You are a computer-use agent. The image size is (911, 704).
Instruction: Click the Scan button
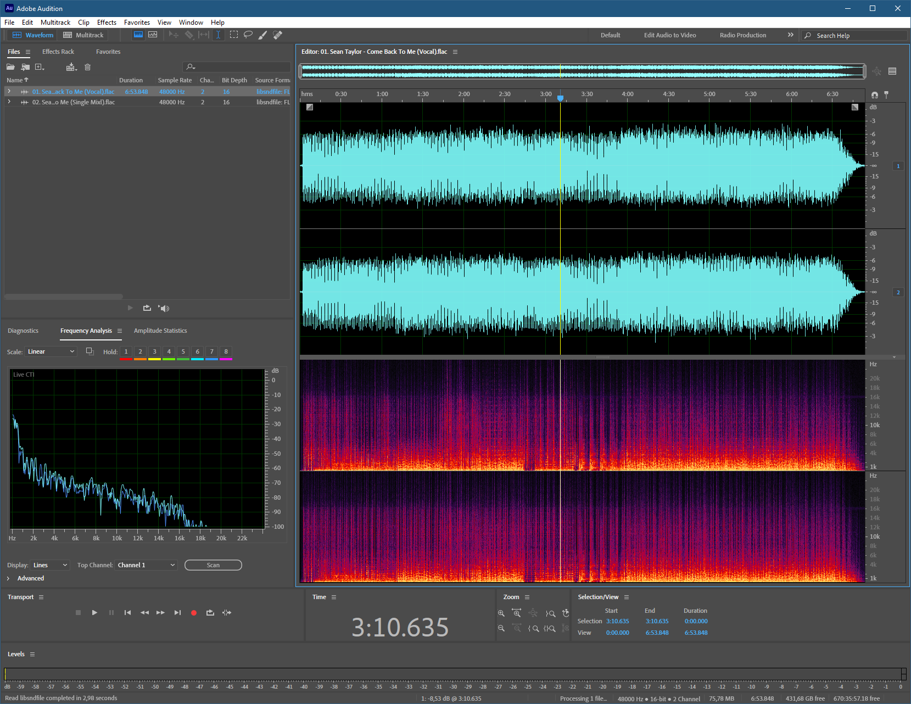coord(213,565)
